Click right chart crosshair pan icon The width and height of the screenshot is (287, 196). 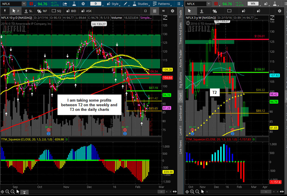tap(187, 192)
